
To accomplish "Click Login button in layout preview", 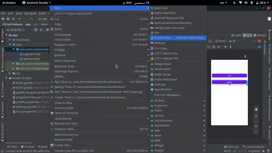I will (229, 76).
